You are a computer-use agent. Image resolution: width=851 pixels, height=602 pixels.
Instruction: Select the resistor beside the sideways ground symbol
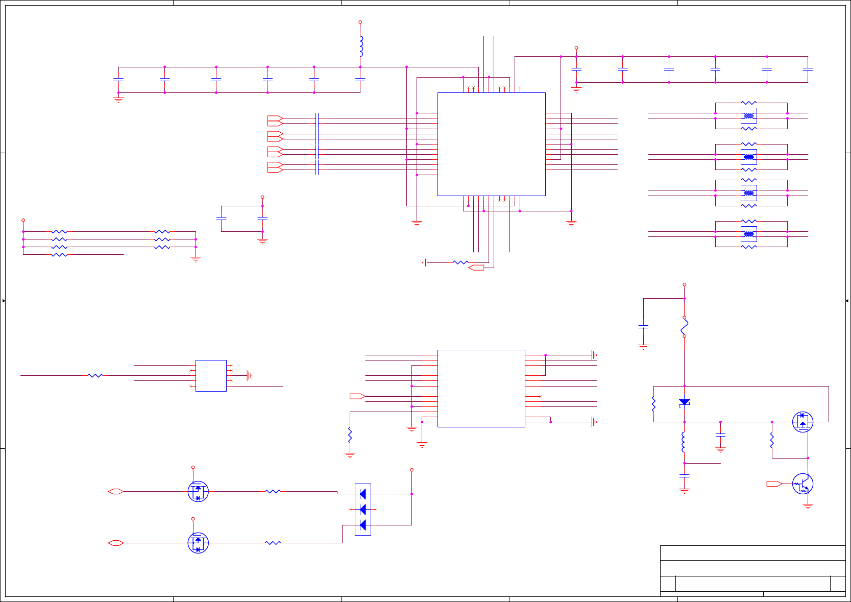click(x=460, y=262)
